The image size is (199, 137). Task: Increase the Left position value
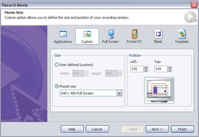pos(146,68)
